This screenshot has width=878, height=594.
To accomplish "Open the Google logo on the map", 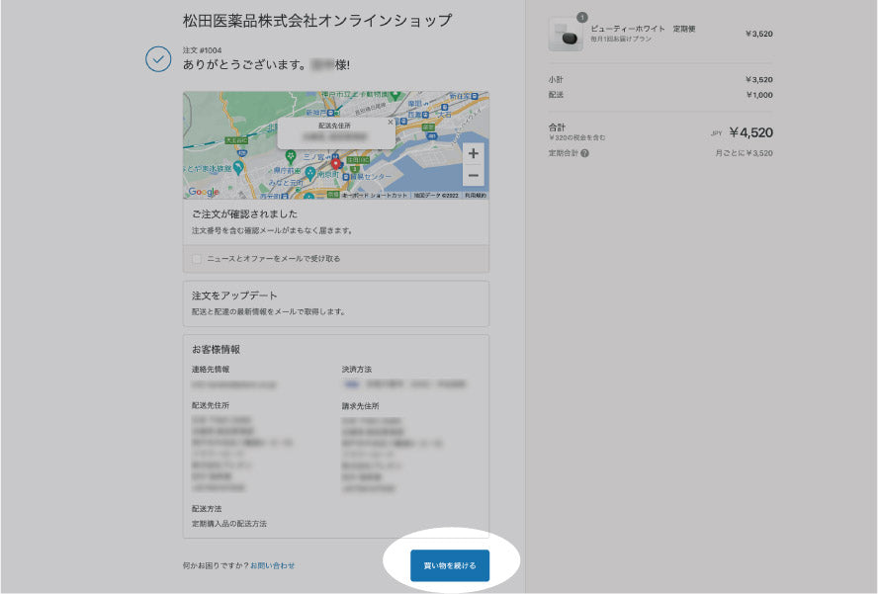I will tap(204, 192).
